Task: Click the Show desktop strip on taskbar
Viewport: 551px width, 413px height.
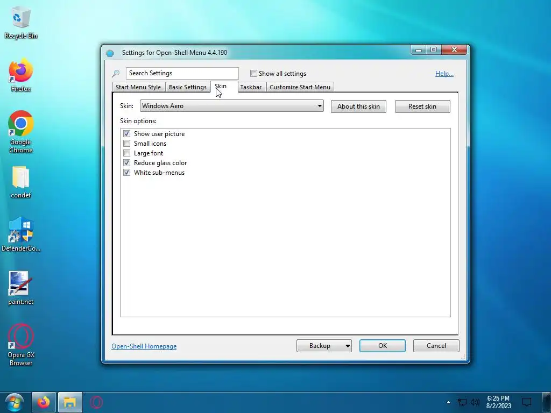Action: pyautogui.click(x=547, y=402)
